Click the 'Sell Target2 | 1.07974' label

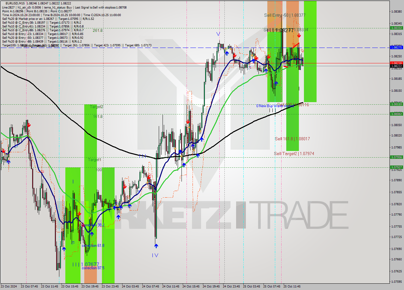click(294, 154)
